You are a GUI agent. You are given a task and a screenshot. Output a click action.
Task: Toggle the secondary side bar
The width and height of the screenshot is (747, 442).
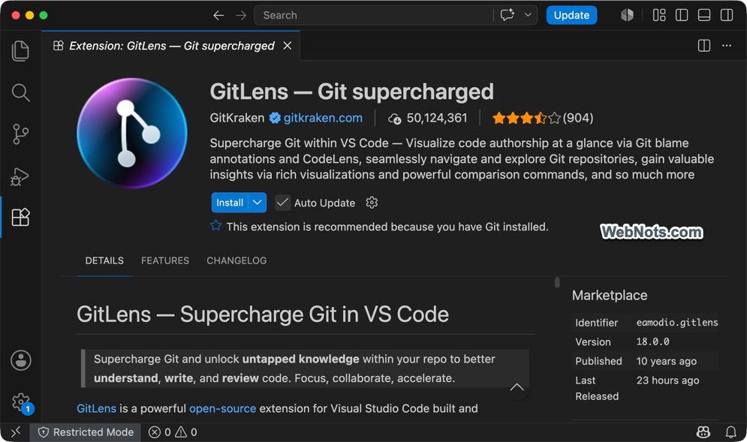point(727,15)
